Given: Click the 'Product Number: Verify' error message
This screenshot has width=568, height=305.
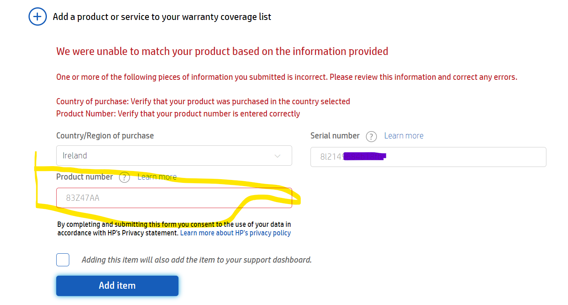Looking at the screenshot, I should pyautogui.click(x=178, y=114).
